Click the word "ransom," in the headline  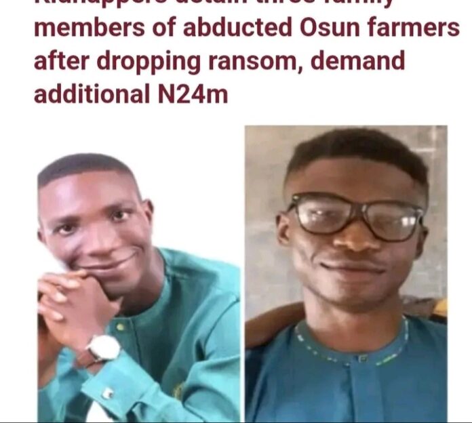(255, 61)
